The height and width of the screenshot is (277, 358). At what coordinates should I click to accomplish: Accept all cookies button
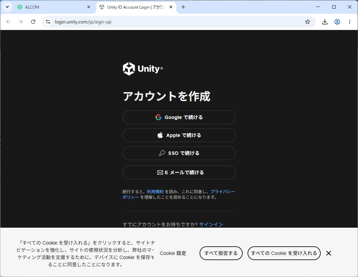pyautogui.click(x=284, y=253)
